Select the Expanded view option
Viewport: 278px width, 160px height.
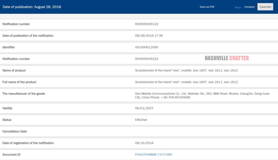265,7
